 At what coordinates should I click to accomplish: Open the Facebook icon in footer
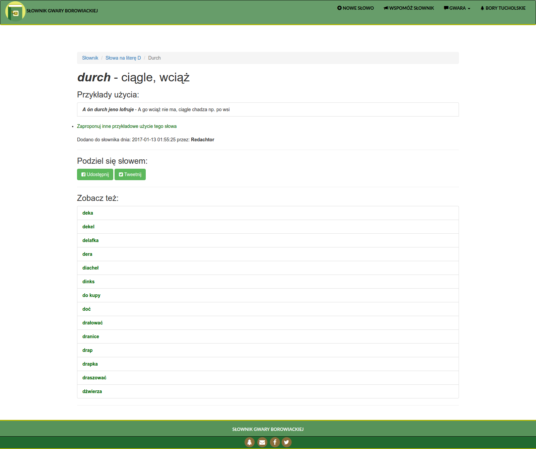point(275,442)
